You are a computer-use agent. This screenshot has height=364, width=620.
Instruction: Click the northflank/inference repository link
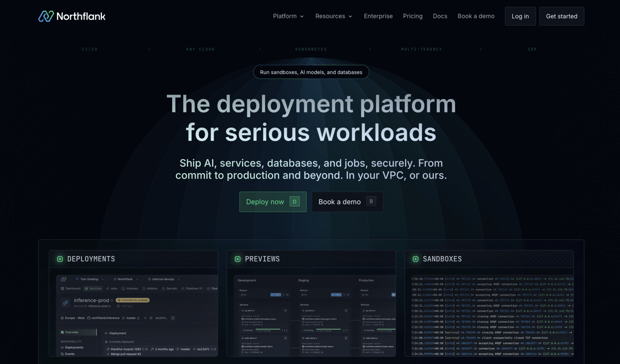tap(103, 318)
